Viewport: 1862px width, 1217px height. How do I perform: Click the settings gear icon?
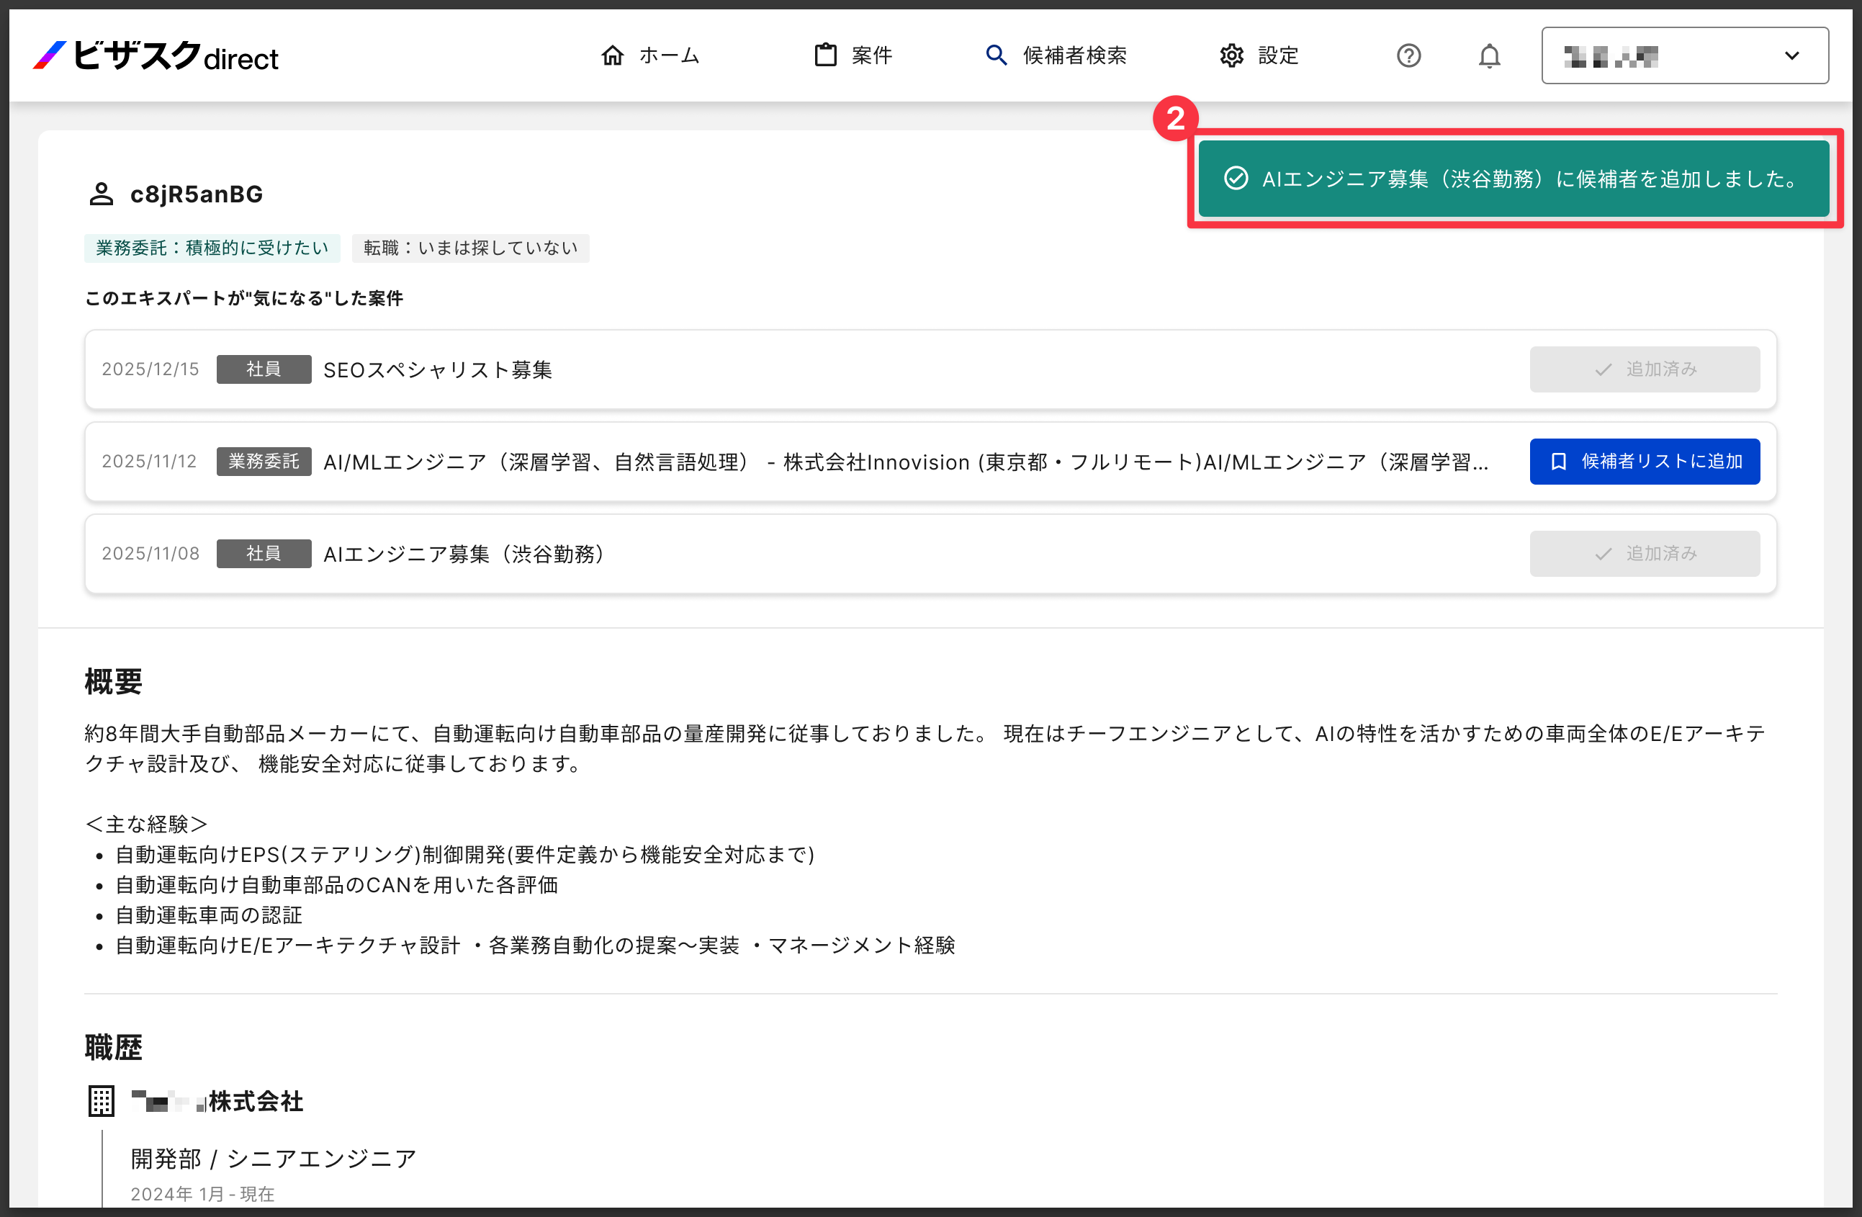coord(1231,55)
